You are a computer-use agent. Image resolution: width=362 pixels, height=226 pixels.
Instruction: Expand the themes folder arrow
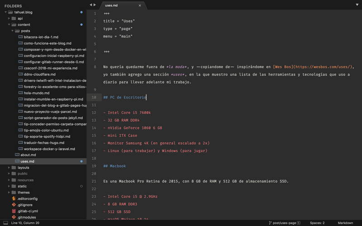point(9,193)
